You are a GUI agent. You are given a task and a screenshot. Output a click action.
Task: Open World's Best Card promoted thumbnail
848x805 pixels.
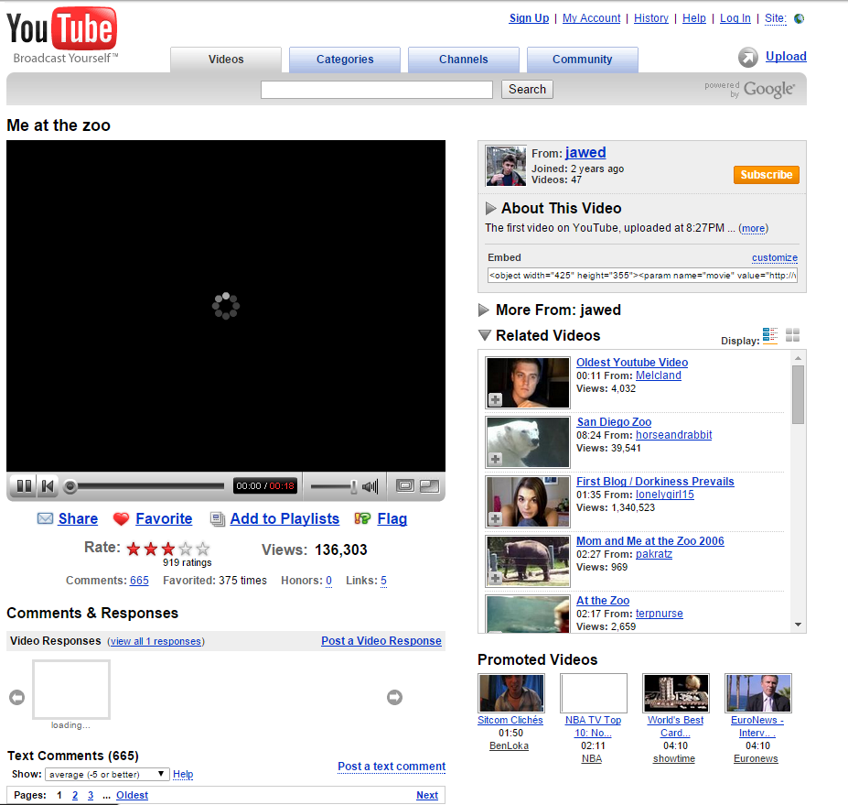coord(676,693)
